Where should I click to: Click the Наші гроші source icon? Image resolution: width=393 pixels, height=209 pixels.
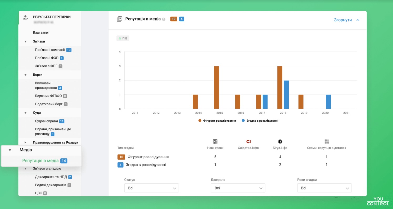215,142
